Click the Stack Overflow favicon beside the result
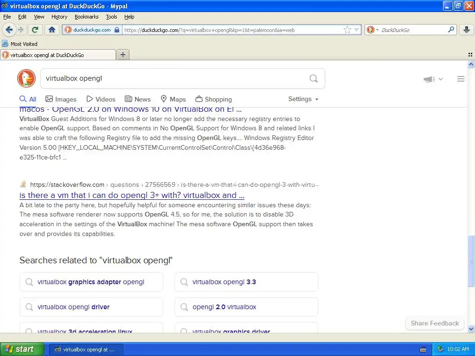The width and height of the screenshot is (475, 356). click(x=23, y=184)
